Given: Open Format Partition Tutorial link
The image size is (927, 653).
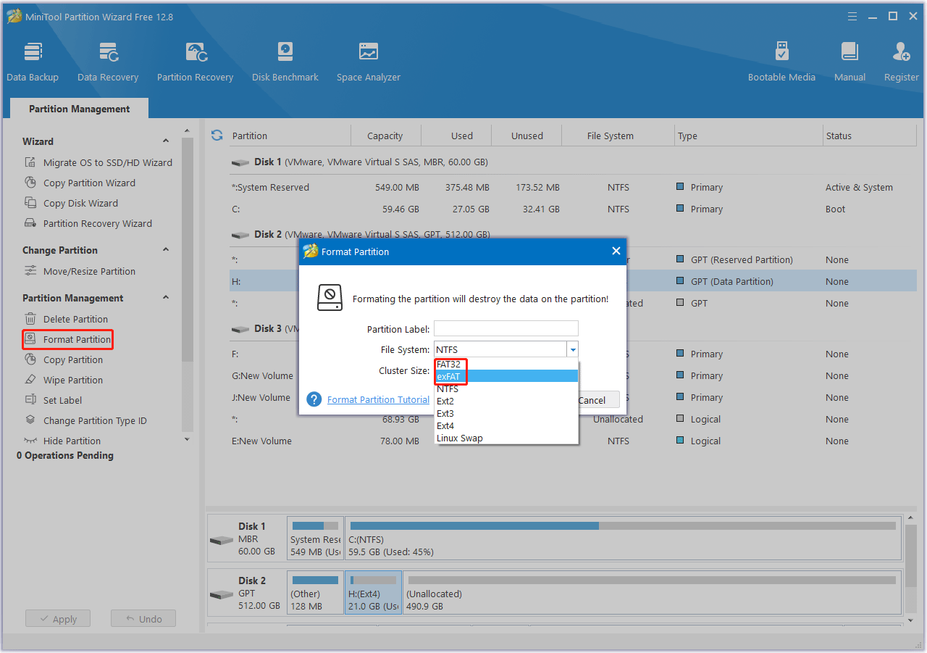Looking at the screenshot, I should pyautogui.click(x=378, y=399).
